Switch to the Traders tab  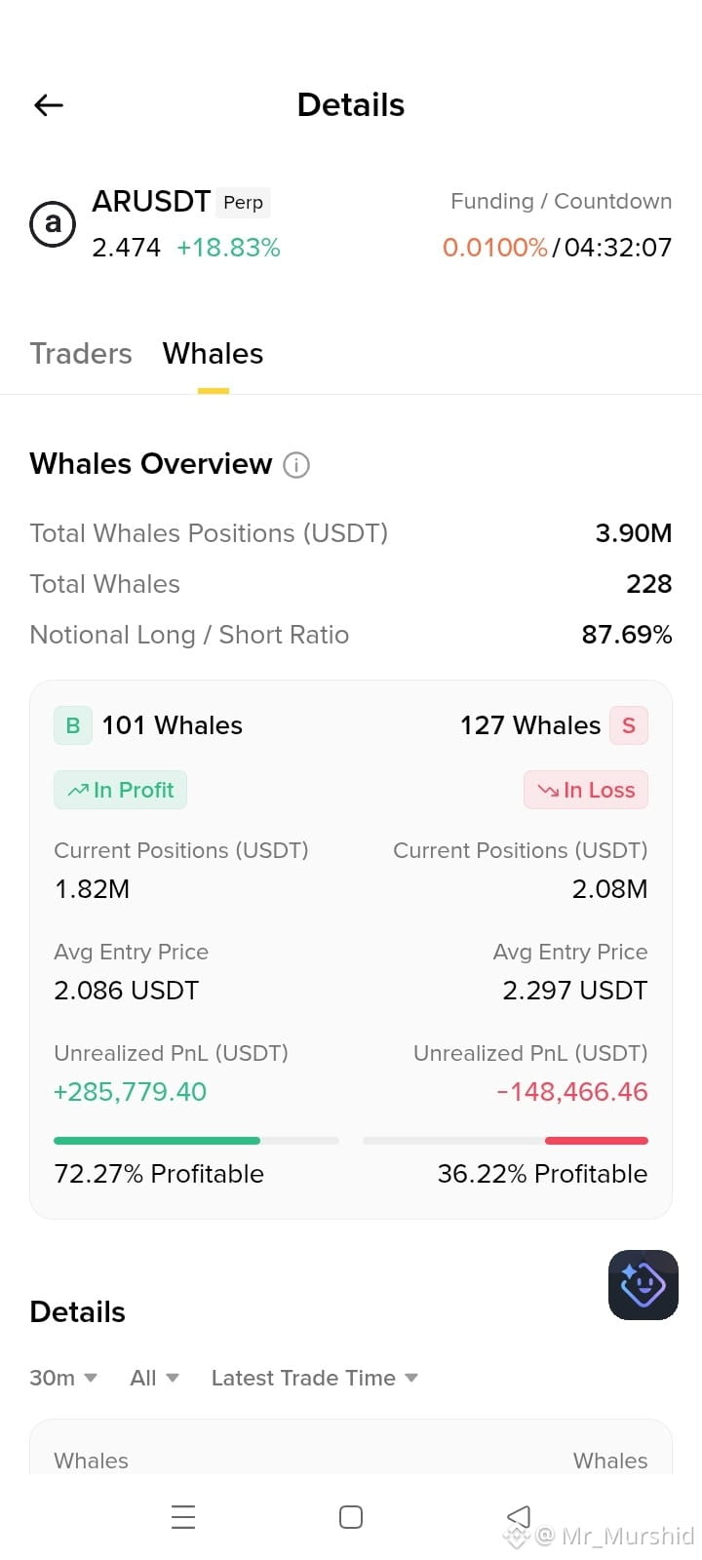(81, 353)
